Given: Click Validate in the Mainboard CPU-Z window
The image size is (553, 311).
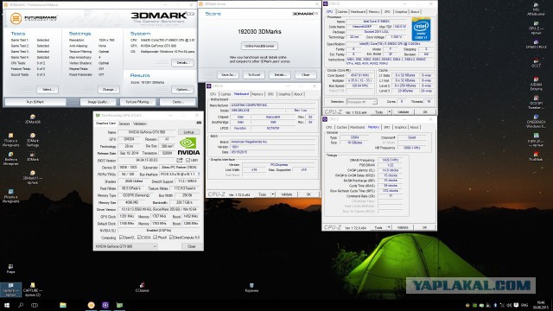Looking at the screenshot, I should pos(286,194).
